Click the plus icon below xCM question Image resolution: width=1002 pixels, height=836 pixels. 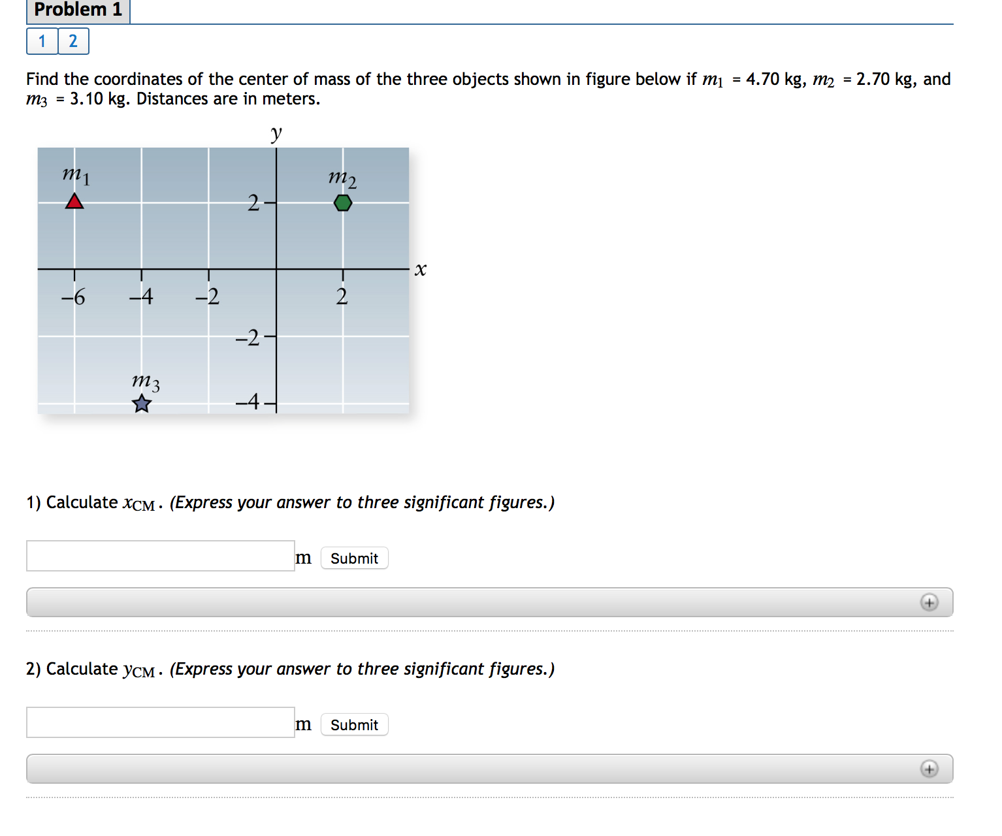point(929,602)
